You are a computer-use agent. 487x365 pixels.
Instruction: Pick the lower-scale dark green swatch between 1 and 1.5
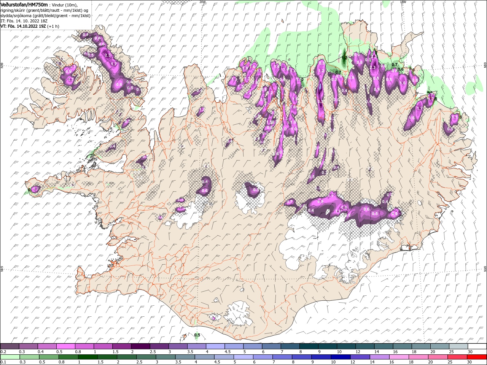[x=88, y=357]
